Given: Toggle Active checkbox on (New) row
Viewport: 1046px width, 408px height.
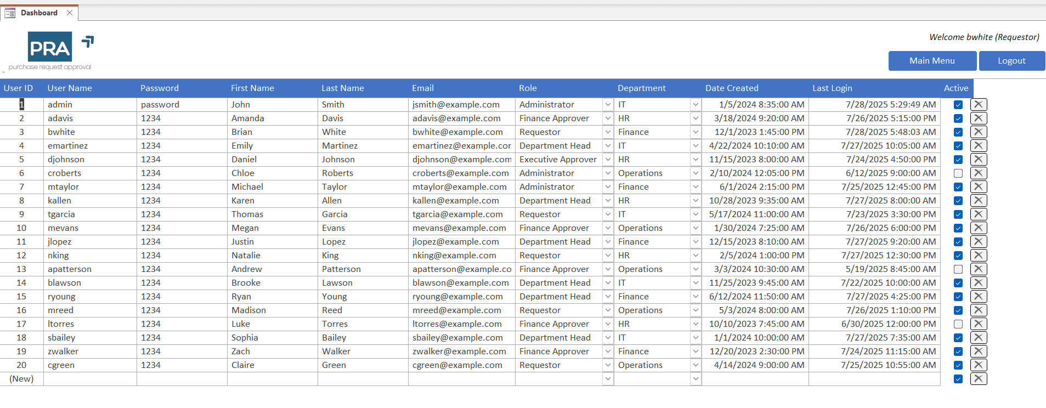Looking at the screenshot, I should click(x=958, y=379).
